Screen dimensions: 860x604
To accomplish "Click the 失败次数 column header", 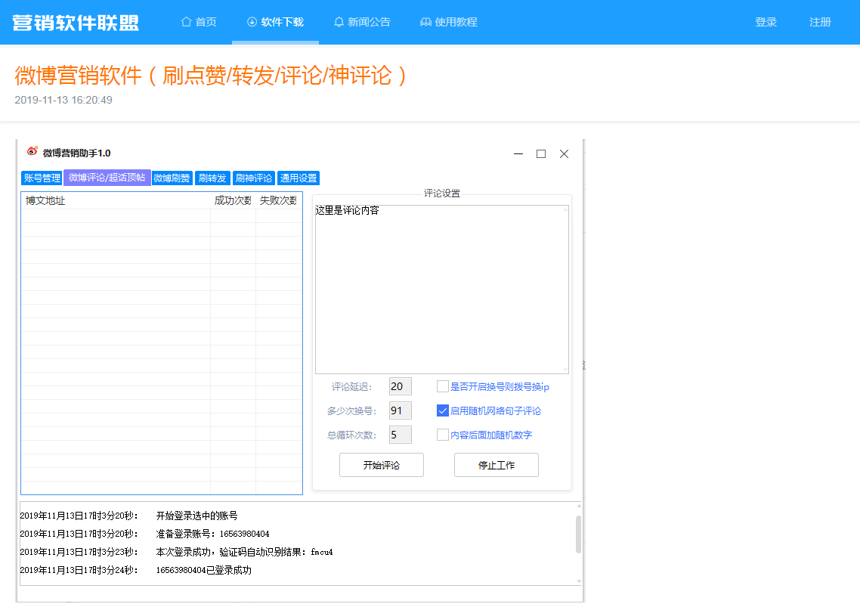I will click(x=278, y=201).
